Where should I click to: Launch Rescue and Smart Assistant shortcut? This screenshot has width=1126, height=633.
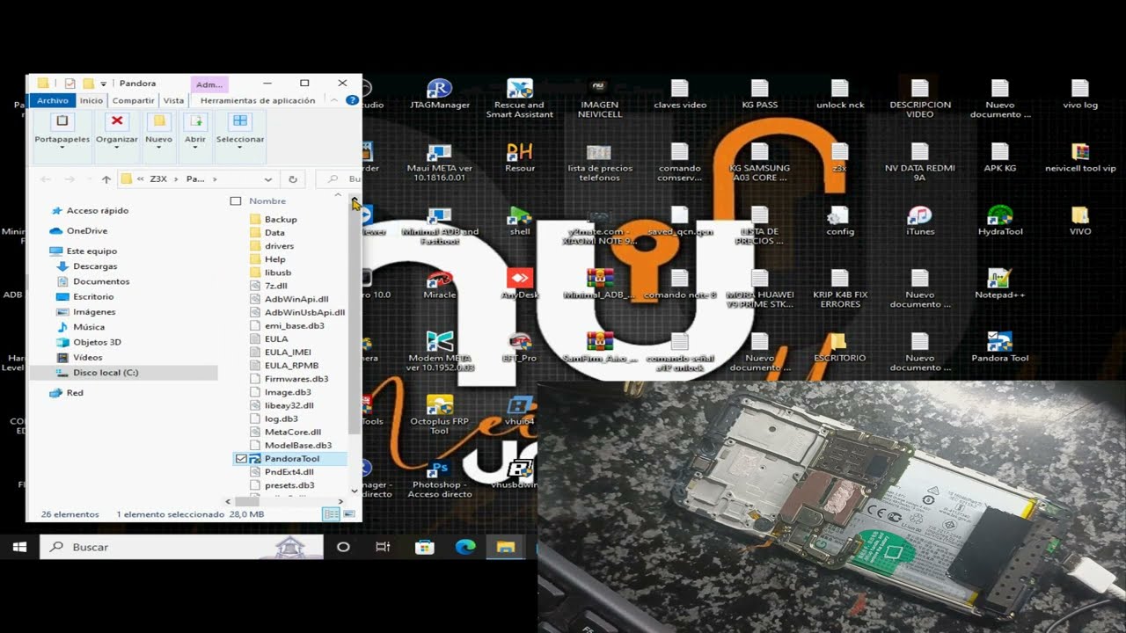point(520,98)
